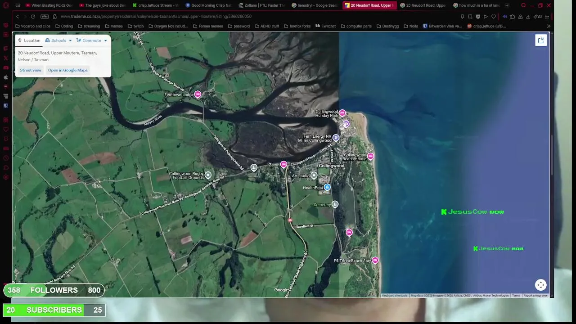The width and height of the screenshot is (576, 324).
Task: Click the trademe.co.nz address bar URL
Action: pyautogui.click(x=156, y=17)
